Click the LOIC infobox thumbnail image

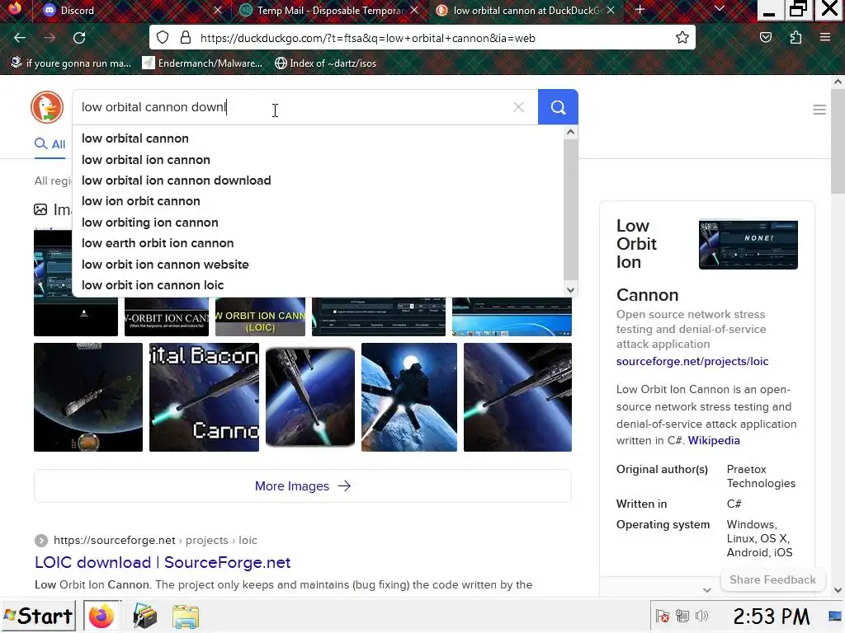[x=748, y=244]
